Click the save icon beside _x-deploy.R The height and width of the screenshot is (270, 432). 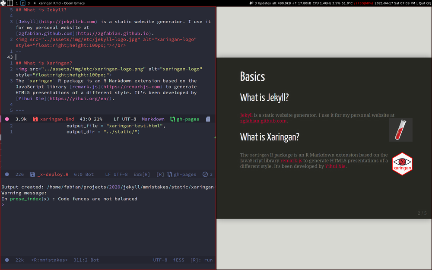[32, 175]
